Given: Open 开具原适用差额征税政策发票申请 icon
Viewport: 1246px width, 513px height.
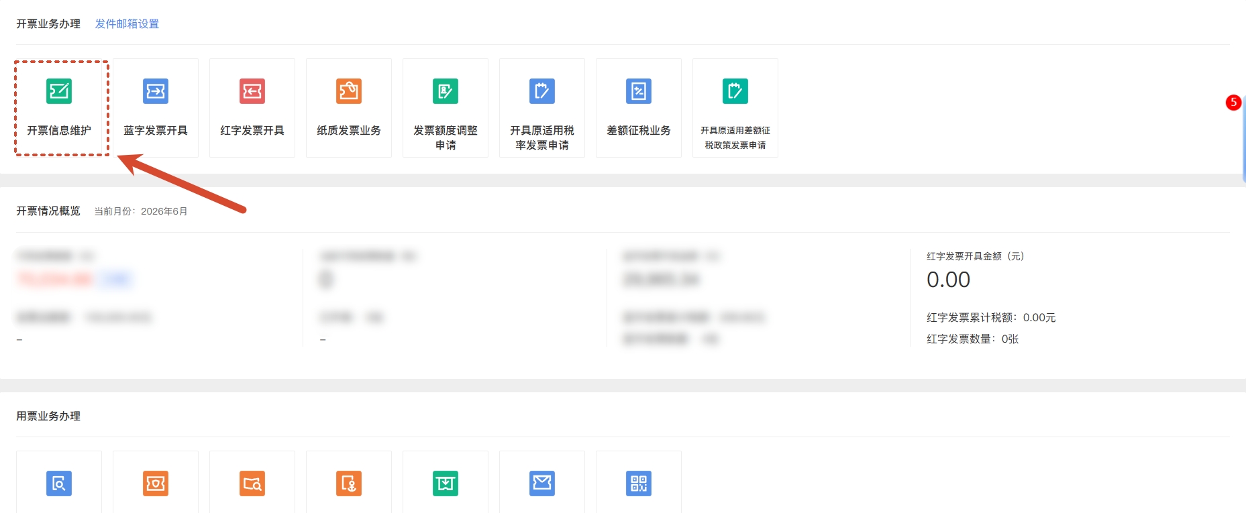Looking at the screenshot, I should pyautogui.click(x=735, y=91).
